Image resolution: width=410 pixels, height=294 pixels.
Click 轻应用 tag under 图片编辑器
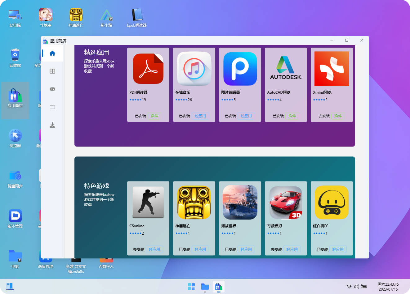pyautogui.click(x=246, y=116)
